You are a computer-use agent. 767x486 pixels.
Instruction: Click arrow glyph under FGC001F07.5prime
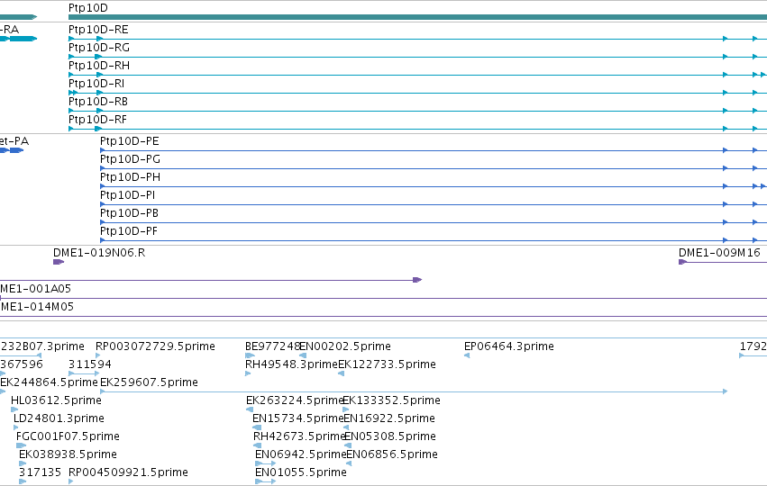[22, 445]
